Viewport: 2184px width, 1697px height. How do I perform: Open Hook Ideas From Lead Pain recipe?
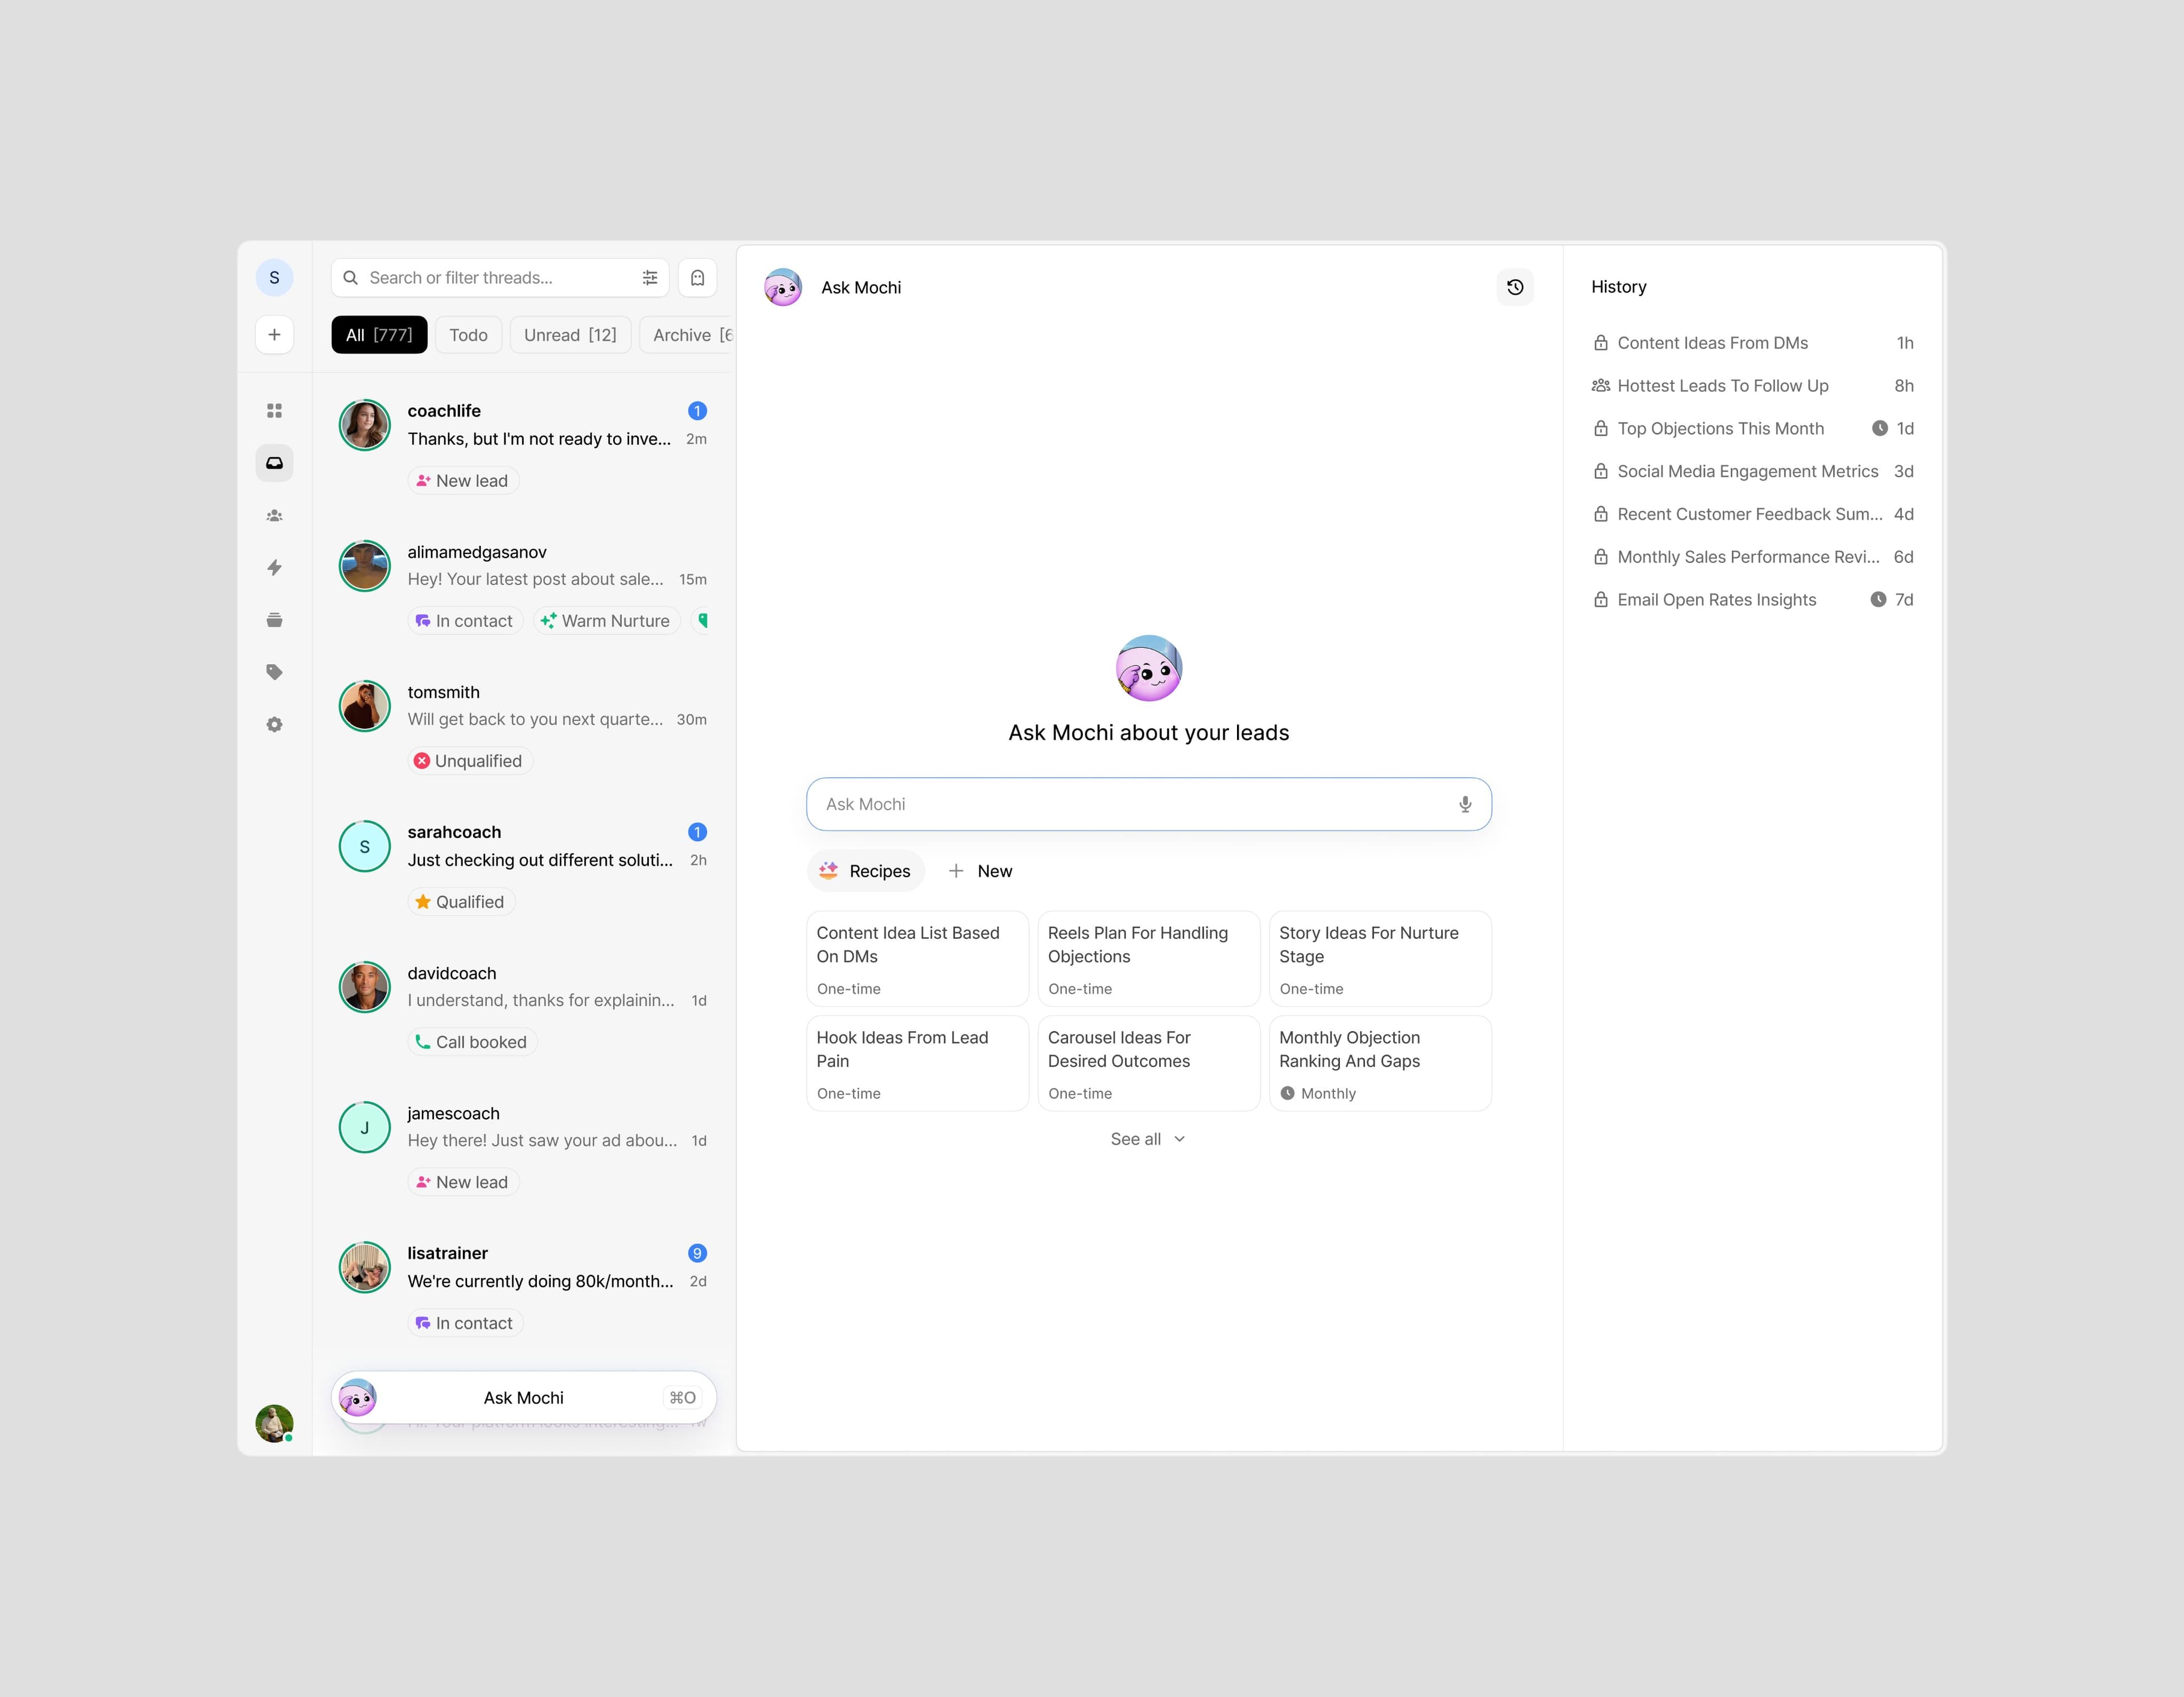(917, 1063)
